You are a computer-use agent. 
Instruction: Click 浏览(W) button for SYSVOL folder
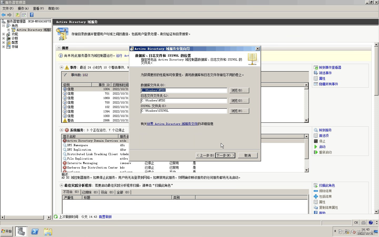pyautogui.click(x=239, y=111)
